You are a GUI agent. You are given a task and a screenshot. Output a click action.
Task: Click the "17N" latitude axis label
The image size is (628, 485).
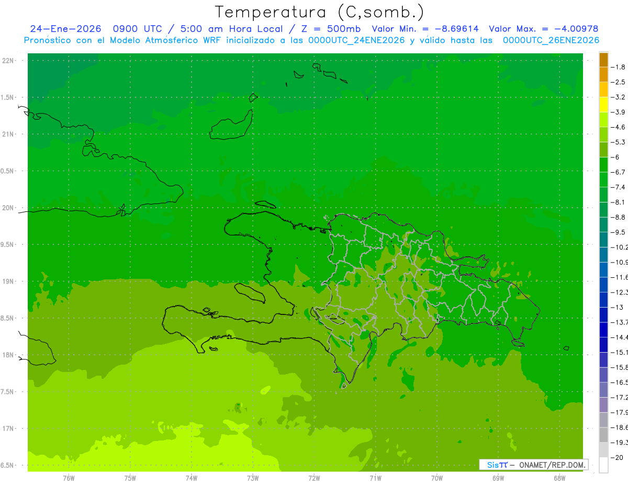click(8, 428)
